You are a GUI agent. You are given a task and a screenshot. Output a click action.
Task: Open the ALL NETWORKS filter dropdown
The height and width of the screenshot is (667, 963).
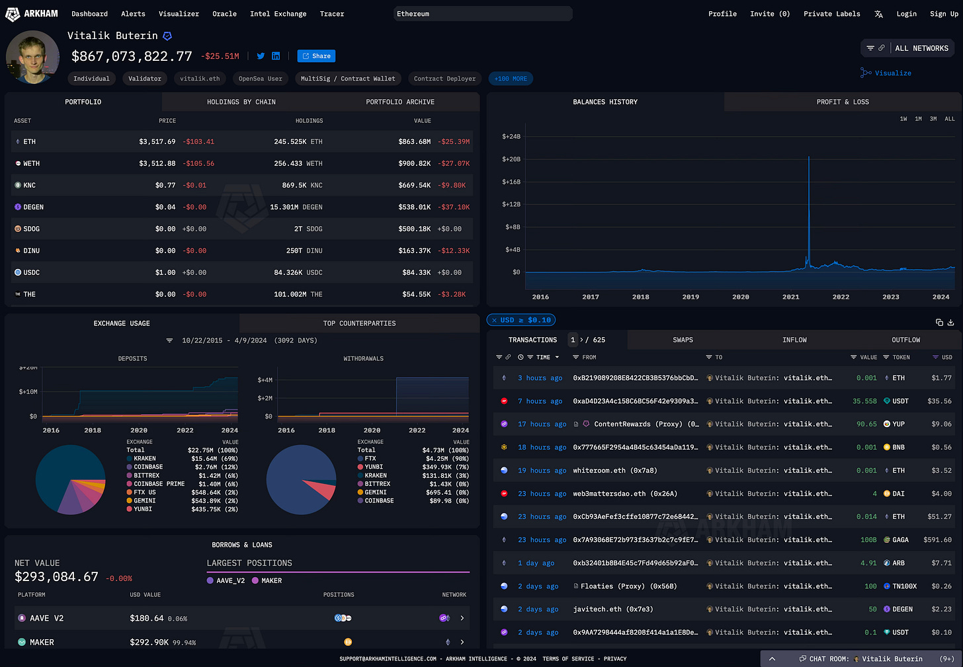[907, 48]
